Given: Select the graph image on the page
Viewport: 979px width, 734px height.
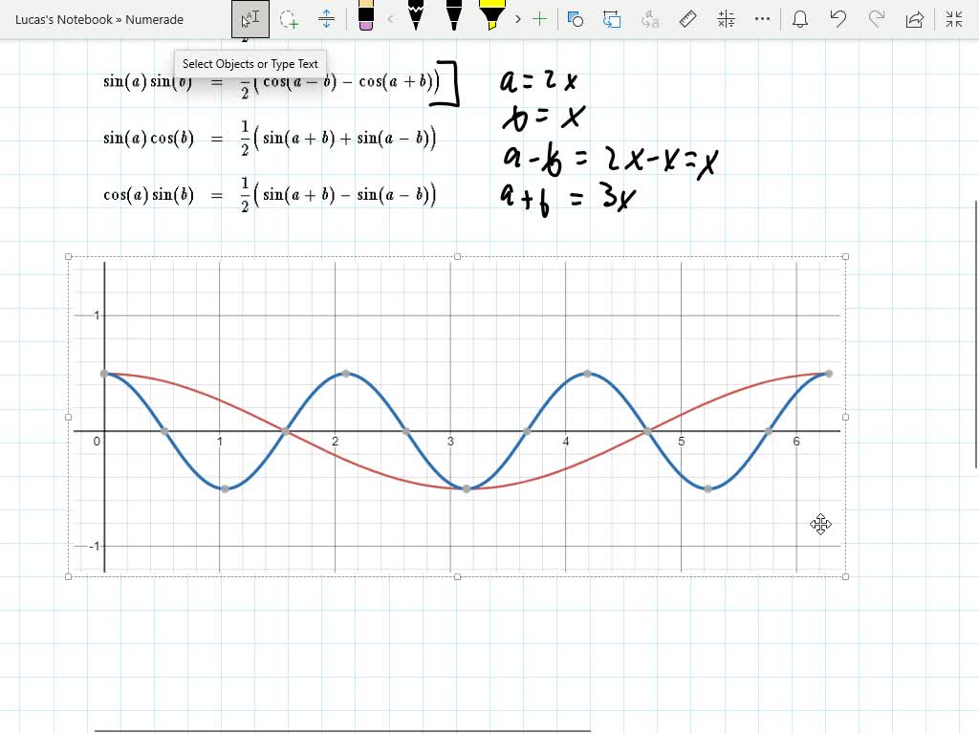Looking at the screenshot, I should (x=457, y=416).
